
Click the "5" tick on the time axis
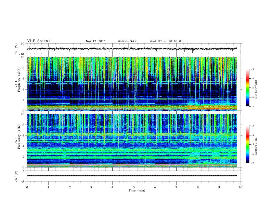click(x=134, y=187)
